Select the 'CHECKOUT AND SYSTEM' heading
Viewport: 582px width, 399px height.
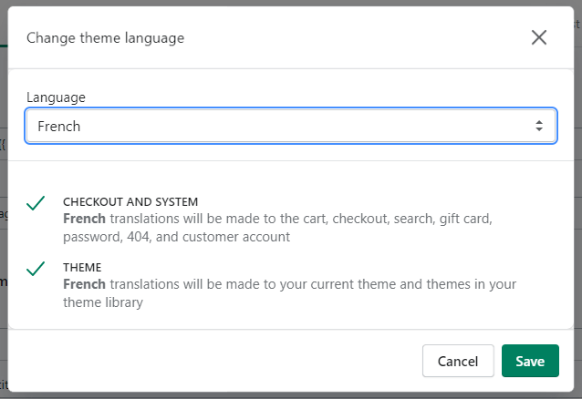pyautogui.click(x=130, y=201)
